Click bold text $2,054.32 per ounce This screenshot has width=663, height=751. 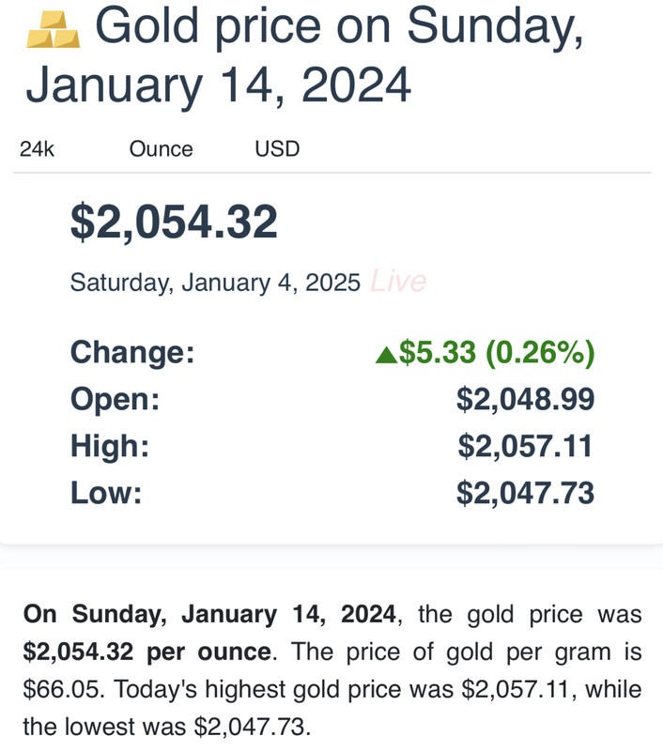tap(147, 651)
